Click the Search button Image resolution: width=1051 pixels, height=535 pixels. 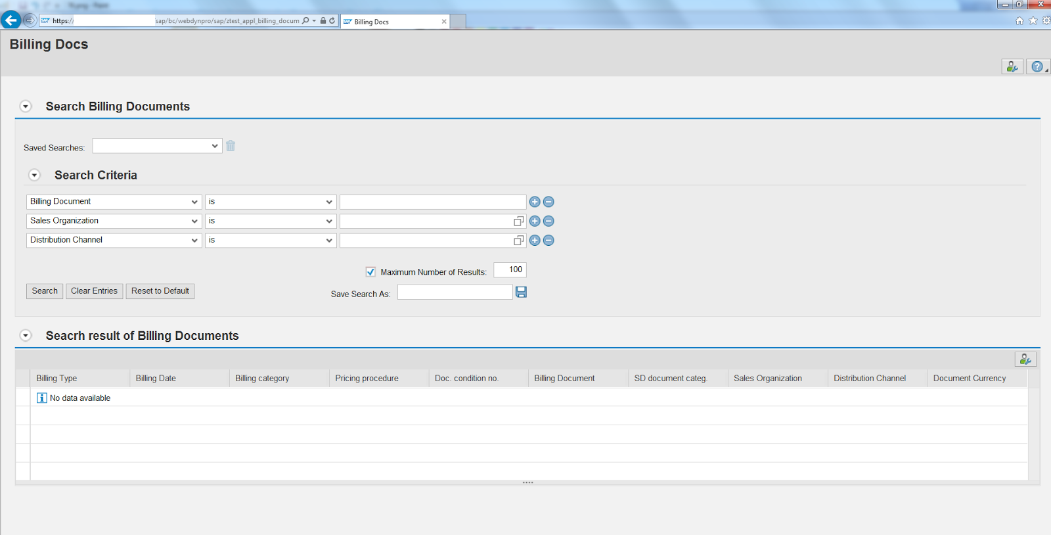coord(45,291)
